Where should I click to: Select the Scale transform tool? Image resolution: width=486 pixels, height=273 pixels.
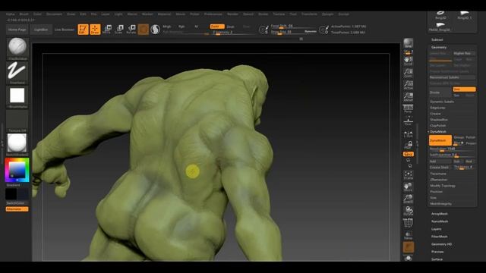119,30
